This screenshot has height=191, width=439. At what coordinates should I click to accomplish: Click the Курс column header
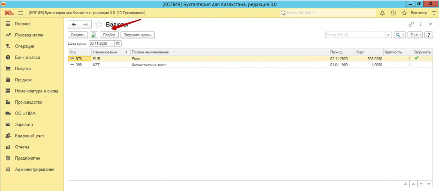369,52
